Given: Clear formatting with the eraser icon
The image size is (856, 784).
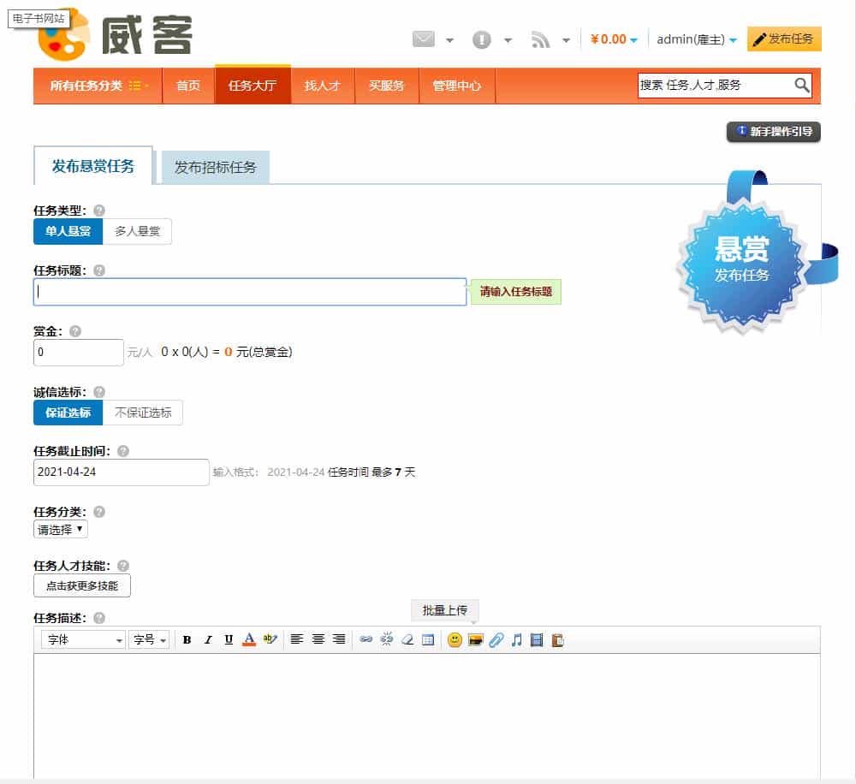Looking at the screenshot, I should click(x=407, y=640).
